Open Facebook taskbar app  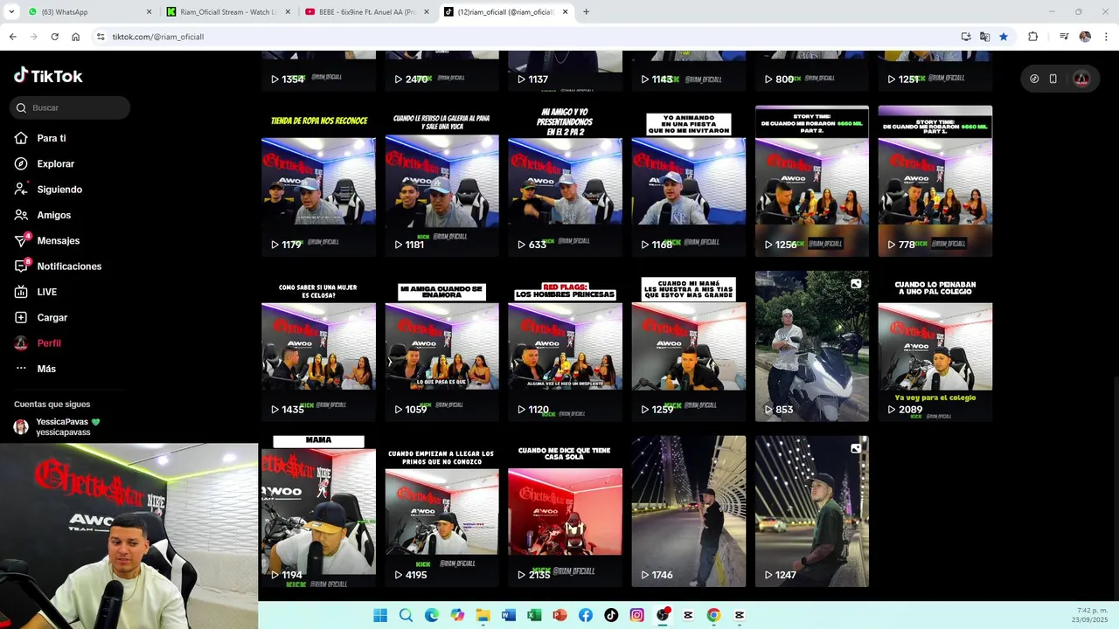[586, 615]
